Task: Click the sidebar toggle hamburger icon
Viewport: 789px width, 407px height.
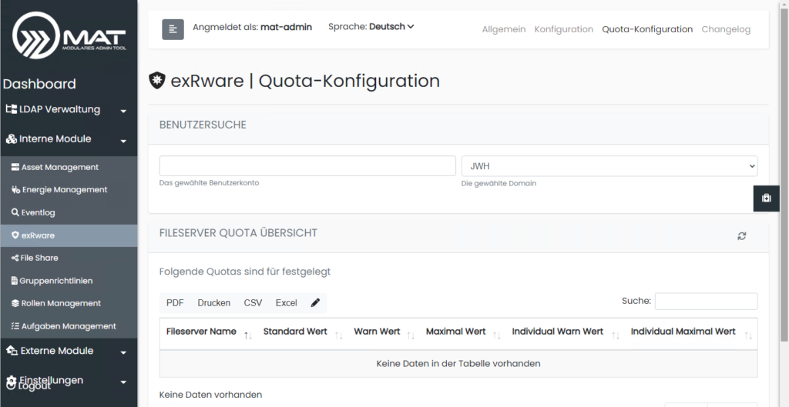Action: pyautogui.click(x=173, y=29)
